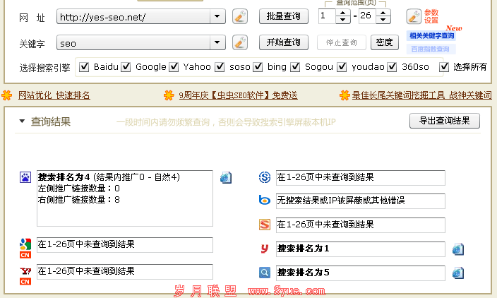497x298 pixels.
Task: Click the 密度 button
Action: [x=385, y=42]
